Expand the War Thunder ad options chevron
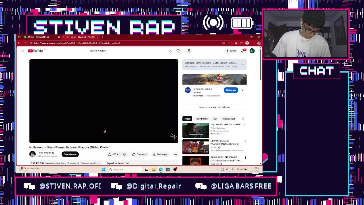364x205 pixels. tap(243, 90)
